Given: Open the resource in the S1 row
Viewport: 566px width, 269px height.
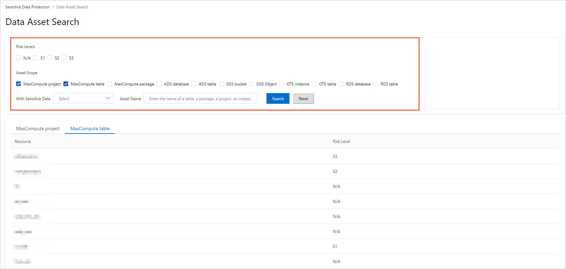Looking at the screenshot, I should tap(21, 247).
